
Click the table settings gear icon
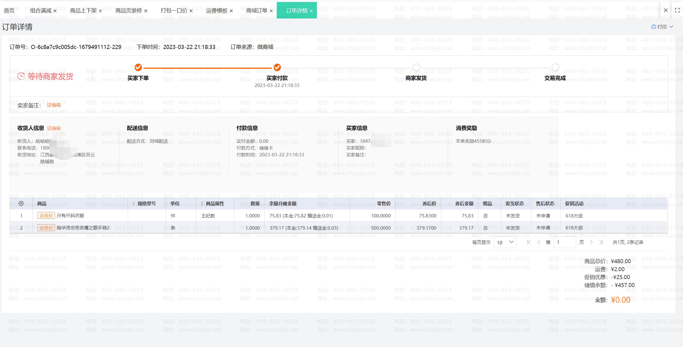(21, 203)
